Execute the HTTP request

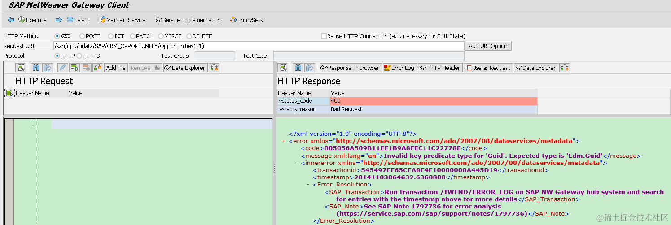[x=32, y=20]
